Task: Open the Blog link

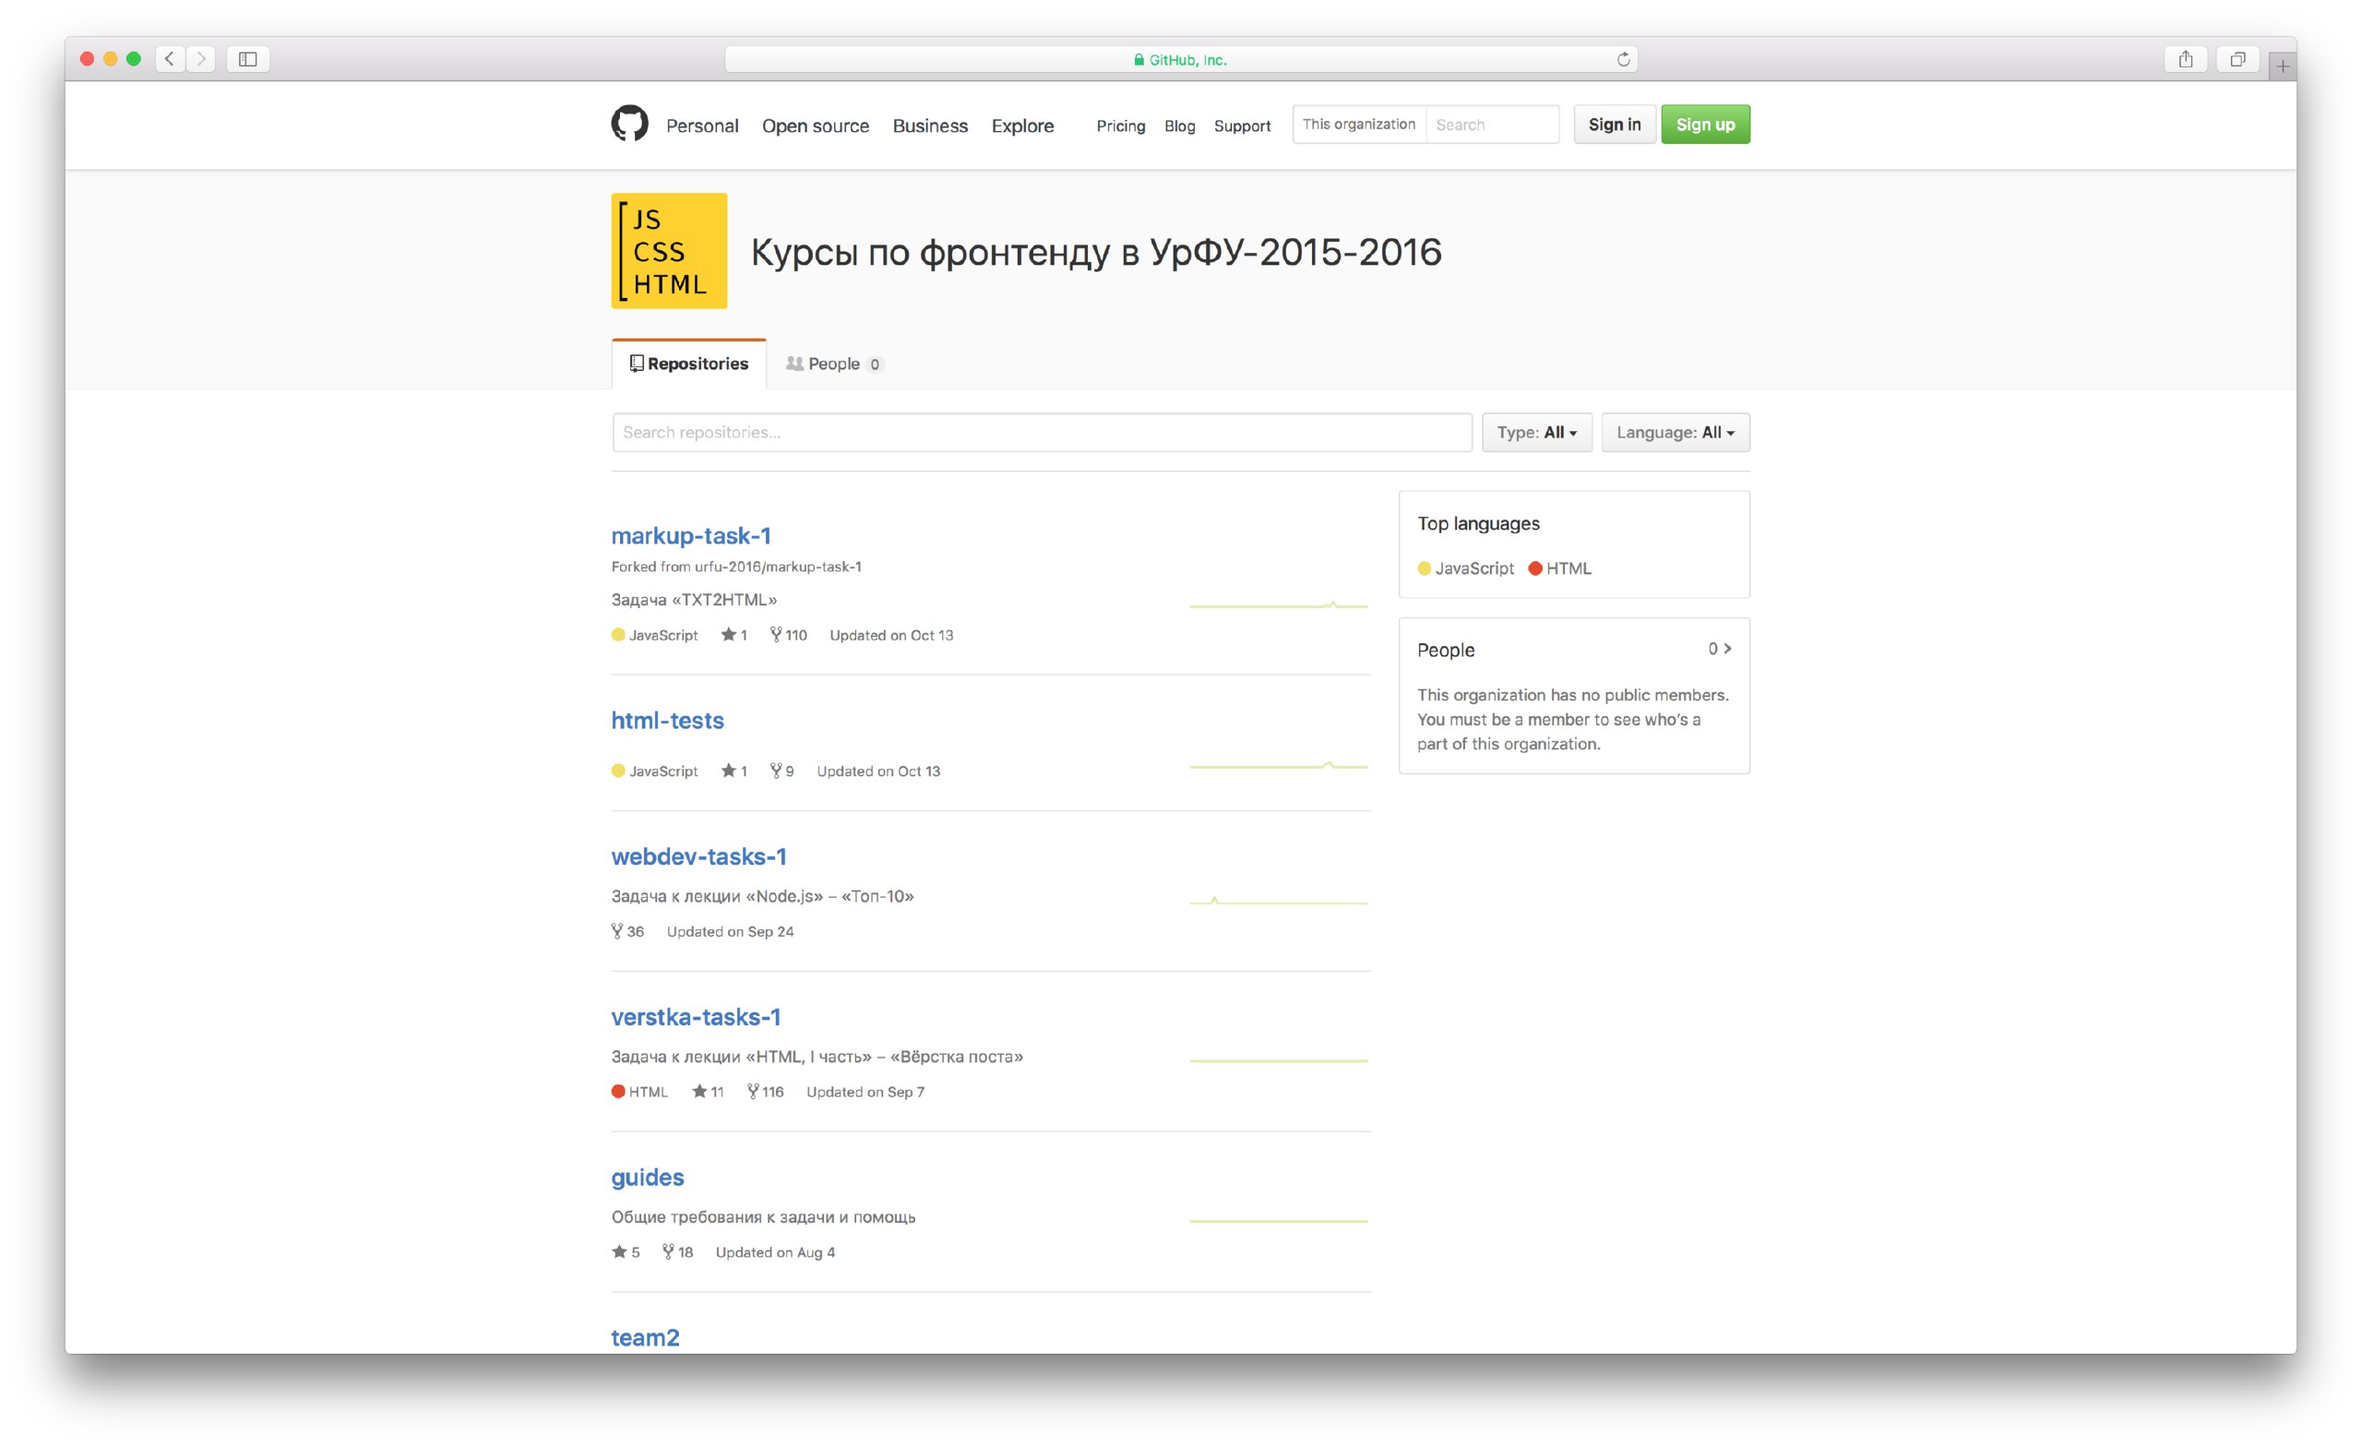Action: point(1179,126)
